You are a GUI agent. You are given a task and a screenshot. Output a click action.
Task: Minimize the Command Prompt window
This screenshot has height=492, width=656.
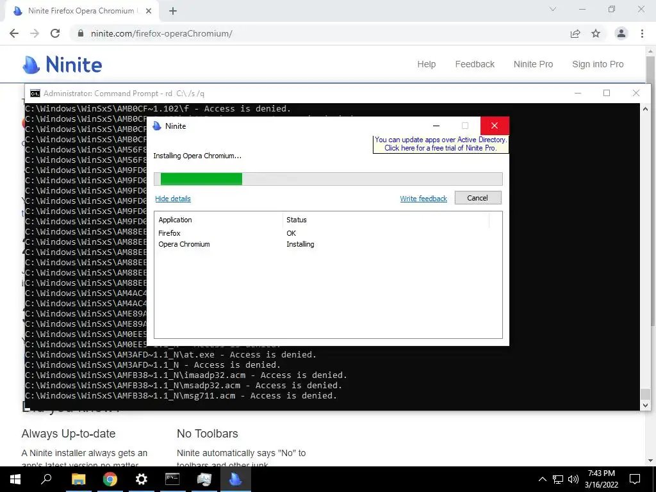point(578,93)
